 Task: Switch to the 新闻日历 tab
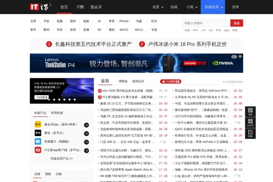[x=138, y=81]
